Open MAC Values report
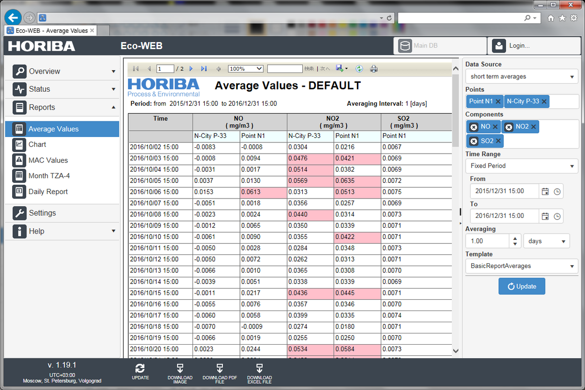 (62, 160)
